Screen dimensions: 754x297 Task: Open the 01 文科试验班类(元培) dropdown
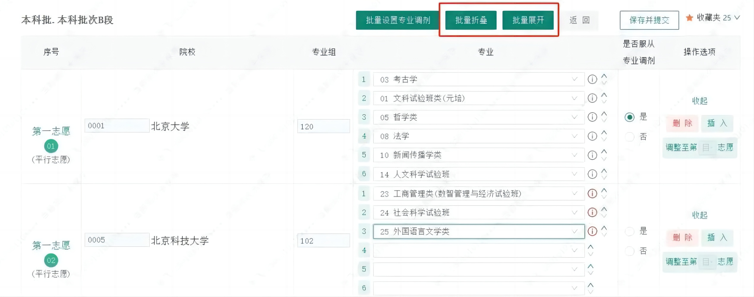tap(479, 98)
